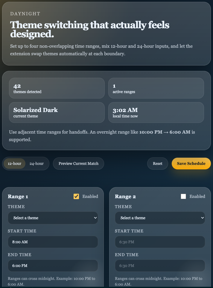
Task: Click the themes detected stat card
Action: click(57, 88)
